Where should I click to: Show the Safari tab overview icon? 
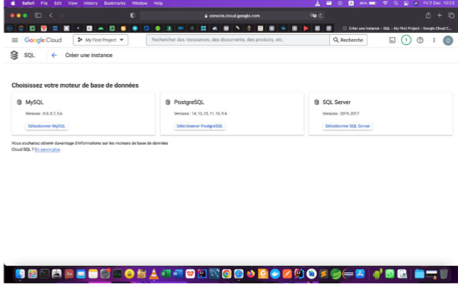[x=452, y=16]
